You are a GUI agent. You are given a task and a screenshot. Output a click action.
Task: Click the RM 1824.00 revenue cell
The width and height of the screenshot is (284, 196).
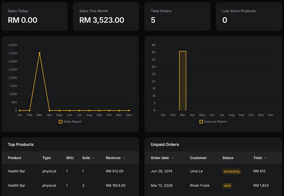pyautogui.click(x=116, y=186)
